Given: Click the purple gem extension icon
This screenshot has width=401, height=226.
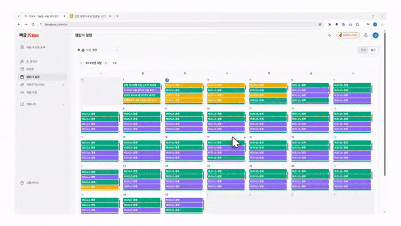Looking at the screenshot, I should point(337,24).
